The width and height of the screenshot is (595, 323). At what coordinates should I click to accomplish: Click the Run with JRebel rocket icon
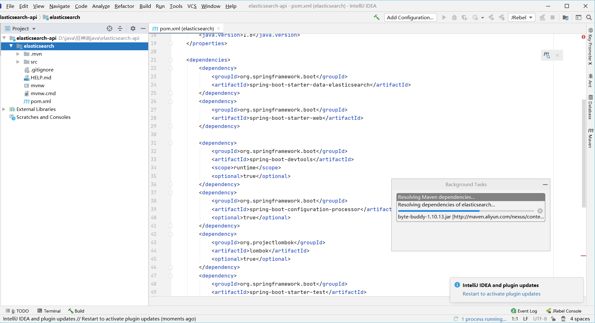point(491,17)
